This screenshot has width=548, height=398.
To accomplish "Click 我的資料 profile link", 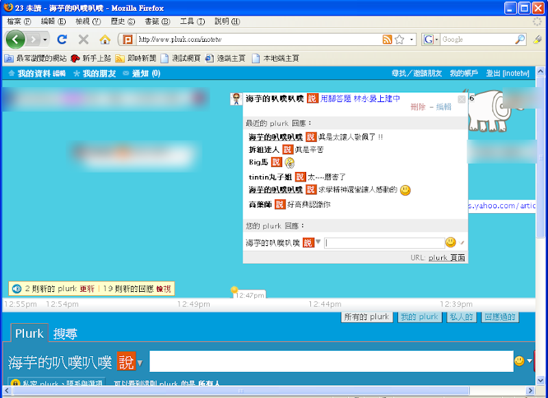I will click(34, 73).
